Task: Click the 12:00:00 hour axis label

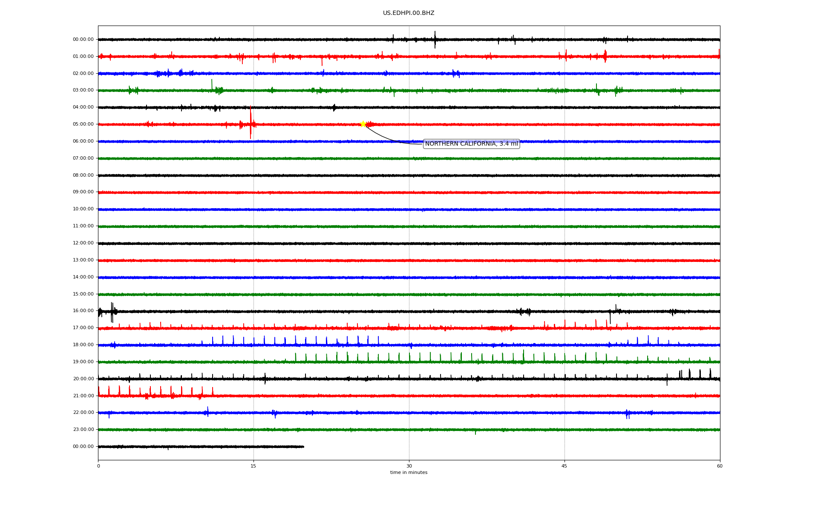Action: [83, 243]
